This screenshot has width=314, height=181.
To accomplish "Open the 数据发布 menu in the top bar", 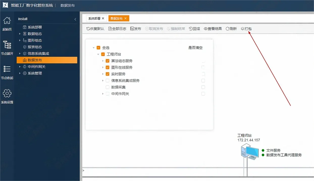I will tap(67, 5).
